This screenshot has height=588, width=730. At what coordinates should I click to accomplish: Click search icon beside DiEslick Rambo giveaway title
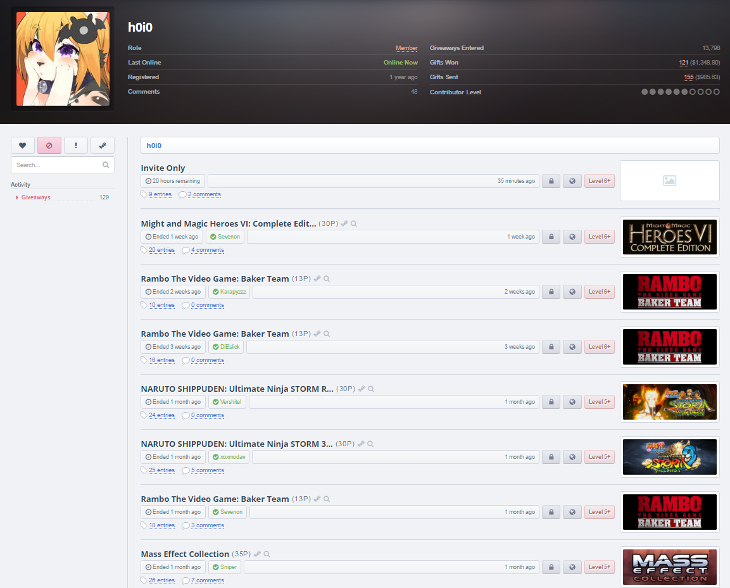pos(327,334)
